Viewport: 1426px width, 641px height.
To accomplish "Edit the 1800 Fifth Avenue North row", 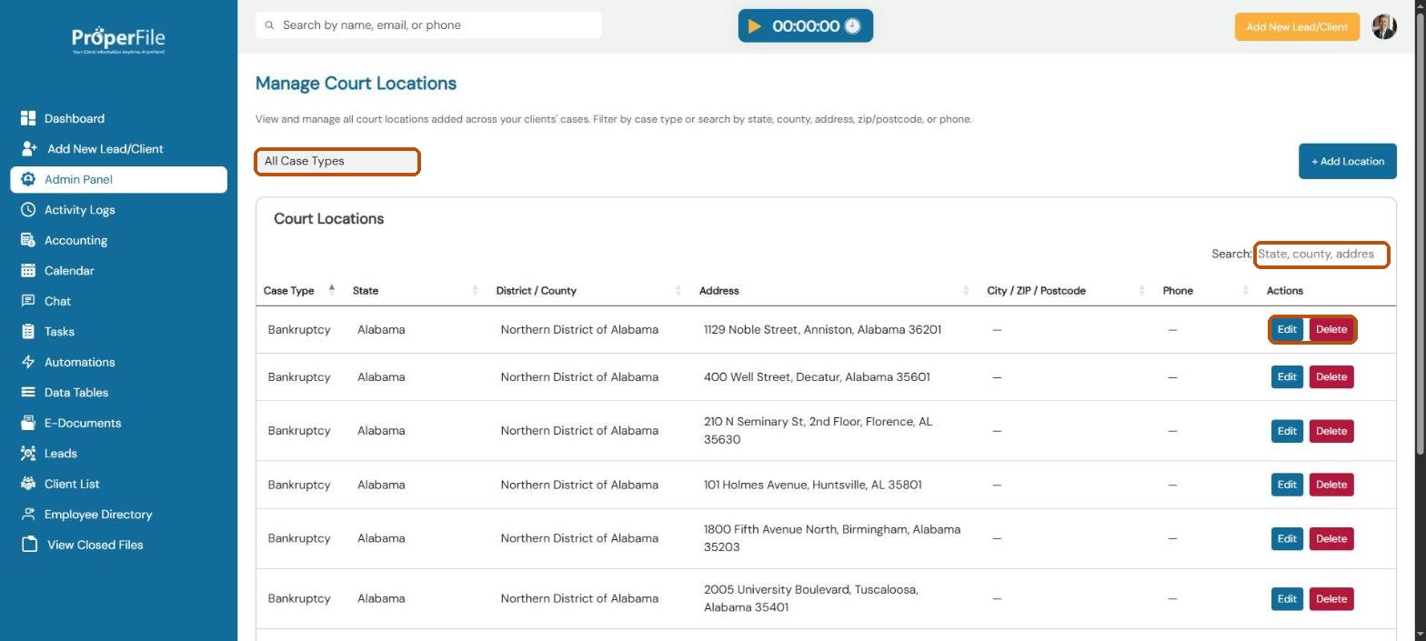I will (1287, 538).
